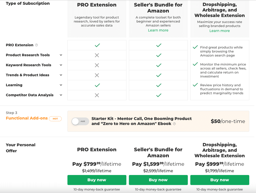Collapse the Learning row chevron

point(61,85)
